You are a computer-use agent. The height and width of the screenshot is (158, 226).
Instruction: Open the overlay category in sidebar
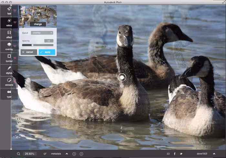click(x=9, y=47)
